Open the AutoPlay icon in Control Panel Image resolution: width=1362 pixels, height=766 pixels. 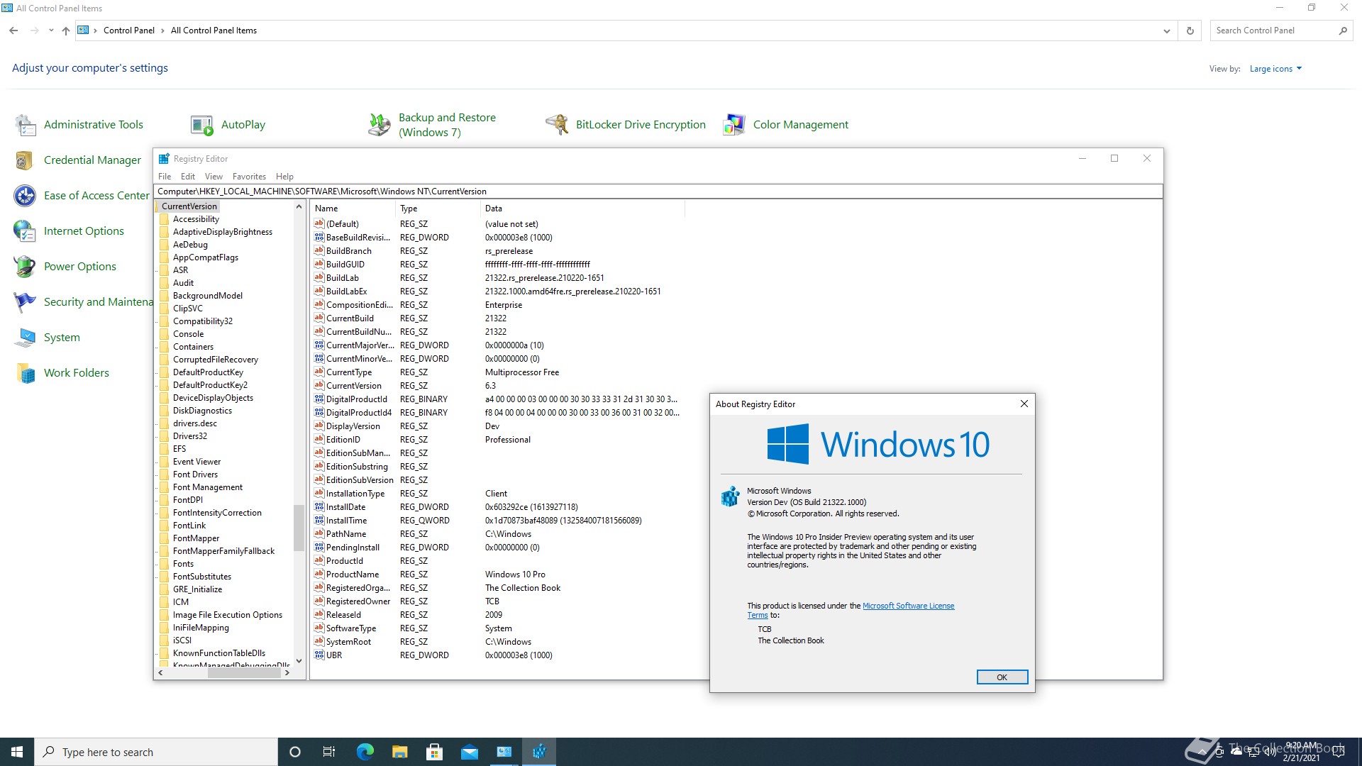click(x=202, y=125)
